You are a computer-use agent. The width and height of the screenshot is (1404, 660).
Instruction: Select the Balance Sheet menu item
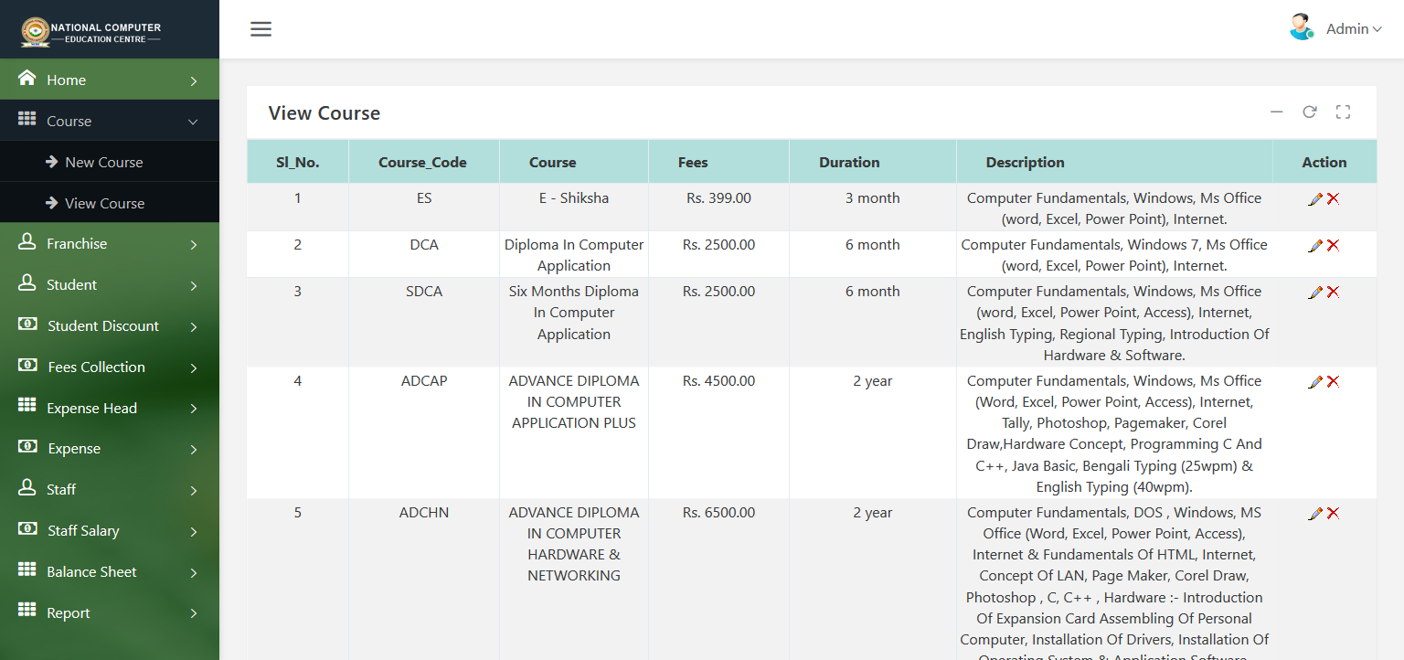[x=110, y=571]
